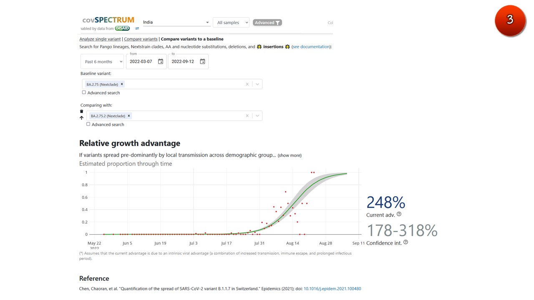Enable Advanced search under Comparing with
534x300 pixels.
click(x=88, y=124)
